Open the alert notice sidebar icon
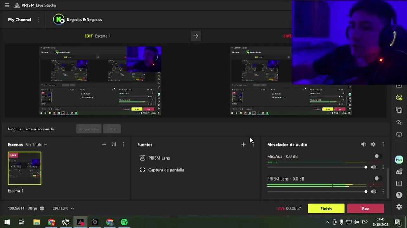The width and height of the screenshot is (407, 228). coord(399,183)
